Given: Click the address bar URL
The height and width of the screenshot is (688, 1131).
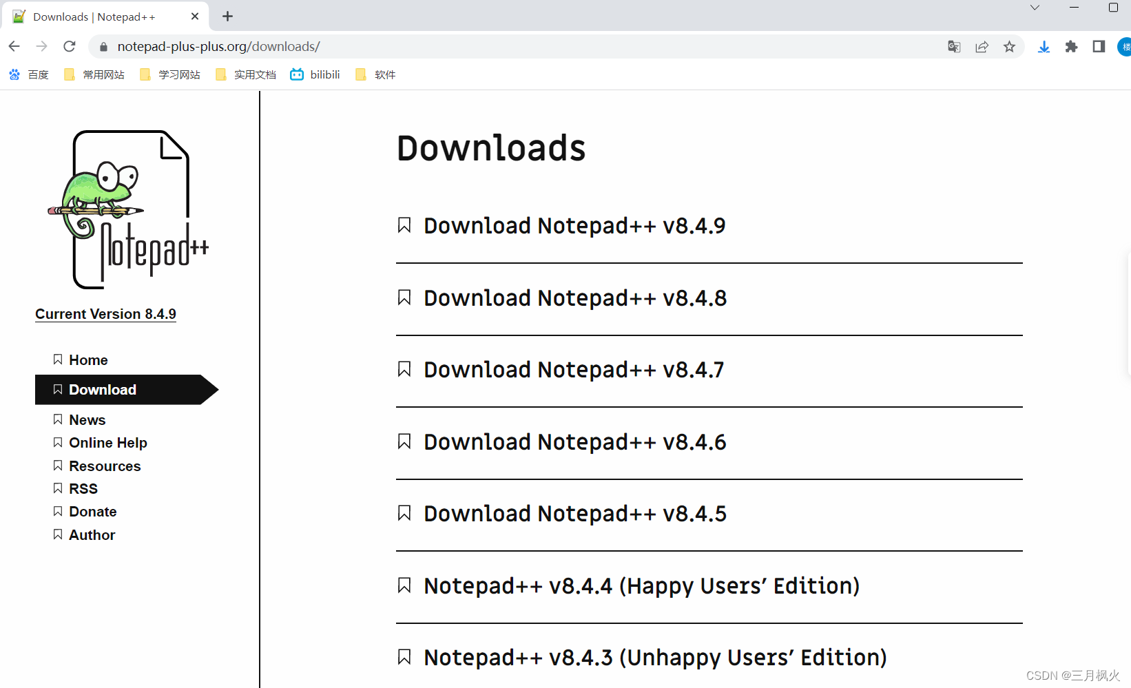Looking at the screenshot, I should 218,47.
